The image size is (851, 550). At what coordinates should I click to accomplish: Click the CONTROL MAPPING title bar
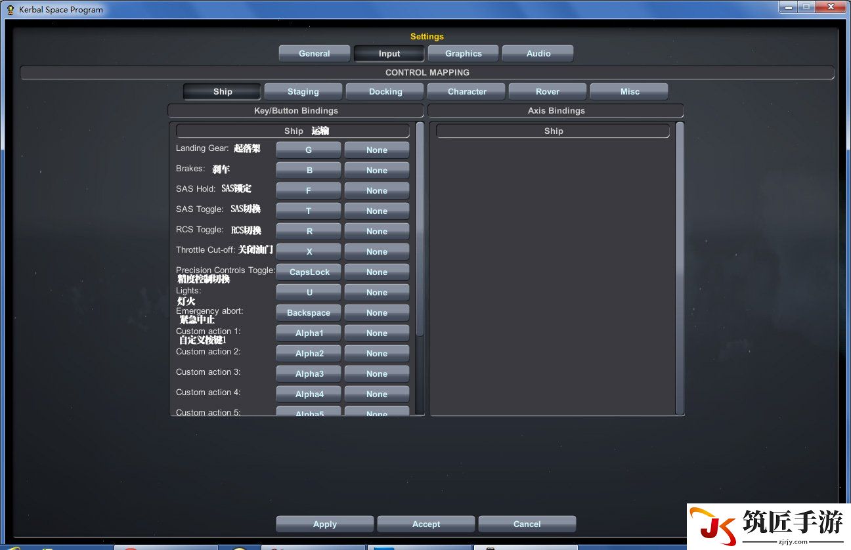[x=427, y=73]
